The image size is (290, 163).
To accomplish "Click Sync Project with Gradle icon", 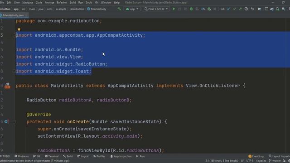I will pyautogui.click(x=272, y=9).
